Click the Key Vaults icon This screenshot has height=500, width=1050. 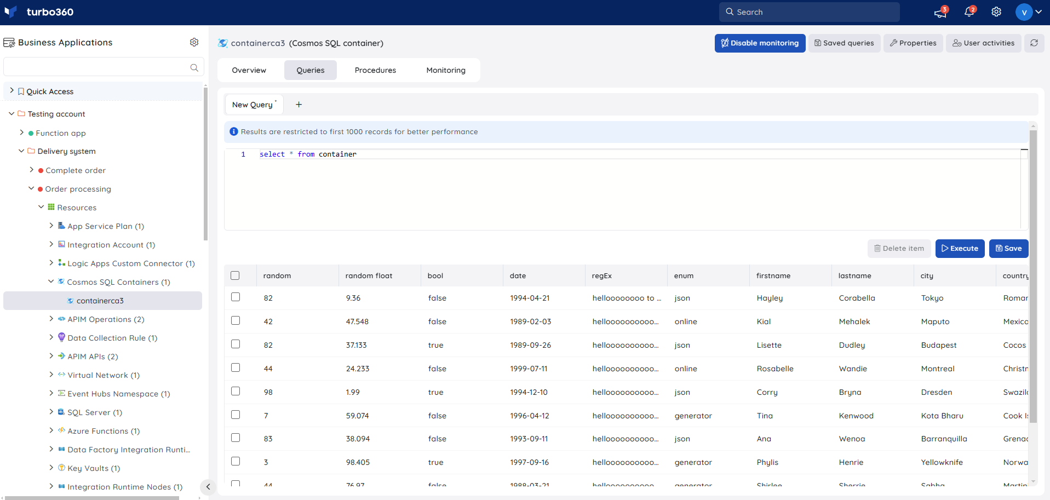[x=61, y=468]
